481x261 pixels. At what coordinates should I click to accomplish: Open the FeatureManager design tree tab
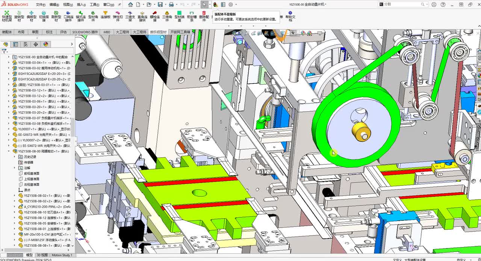tap(5, 44)
